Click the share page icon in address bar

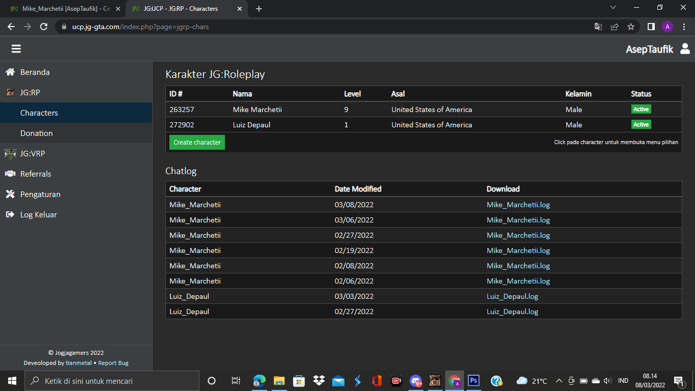click(x=614, y=27)
